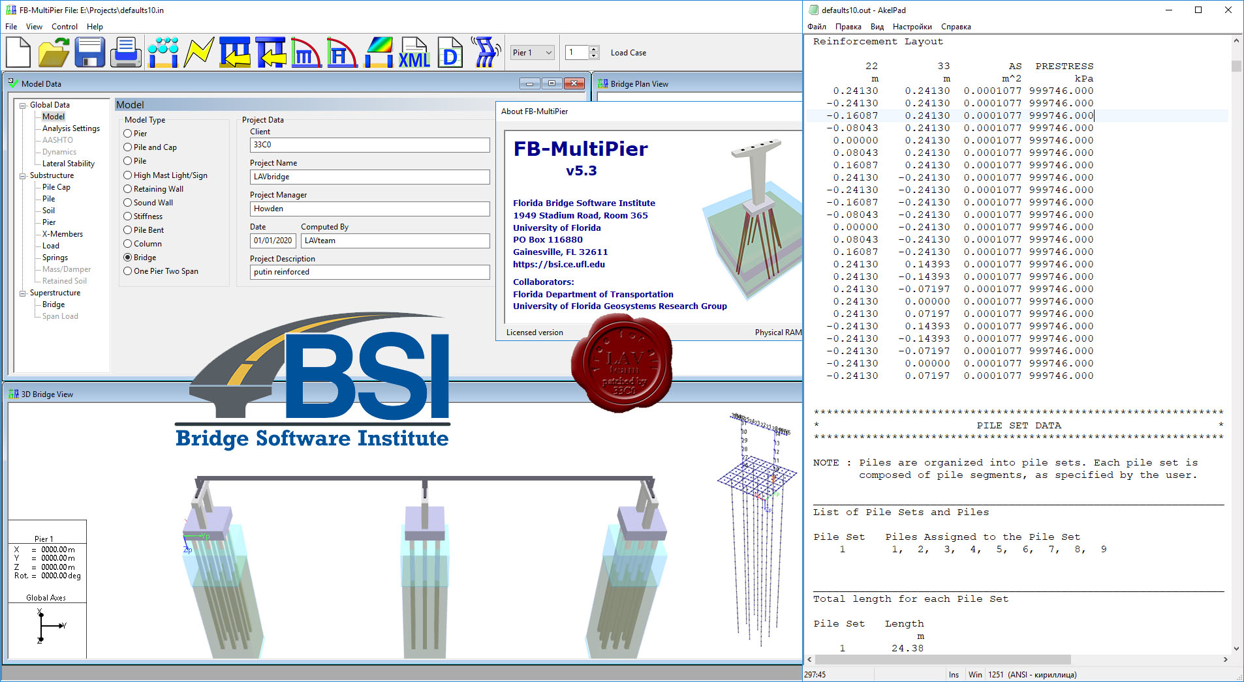Select Pile Bent model type

pos(128,230)
